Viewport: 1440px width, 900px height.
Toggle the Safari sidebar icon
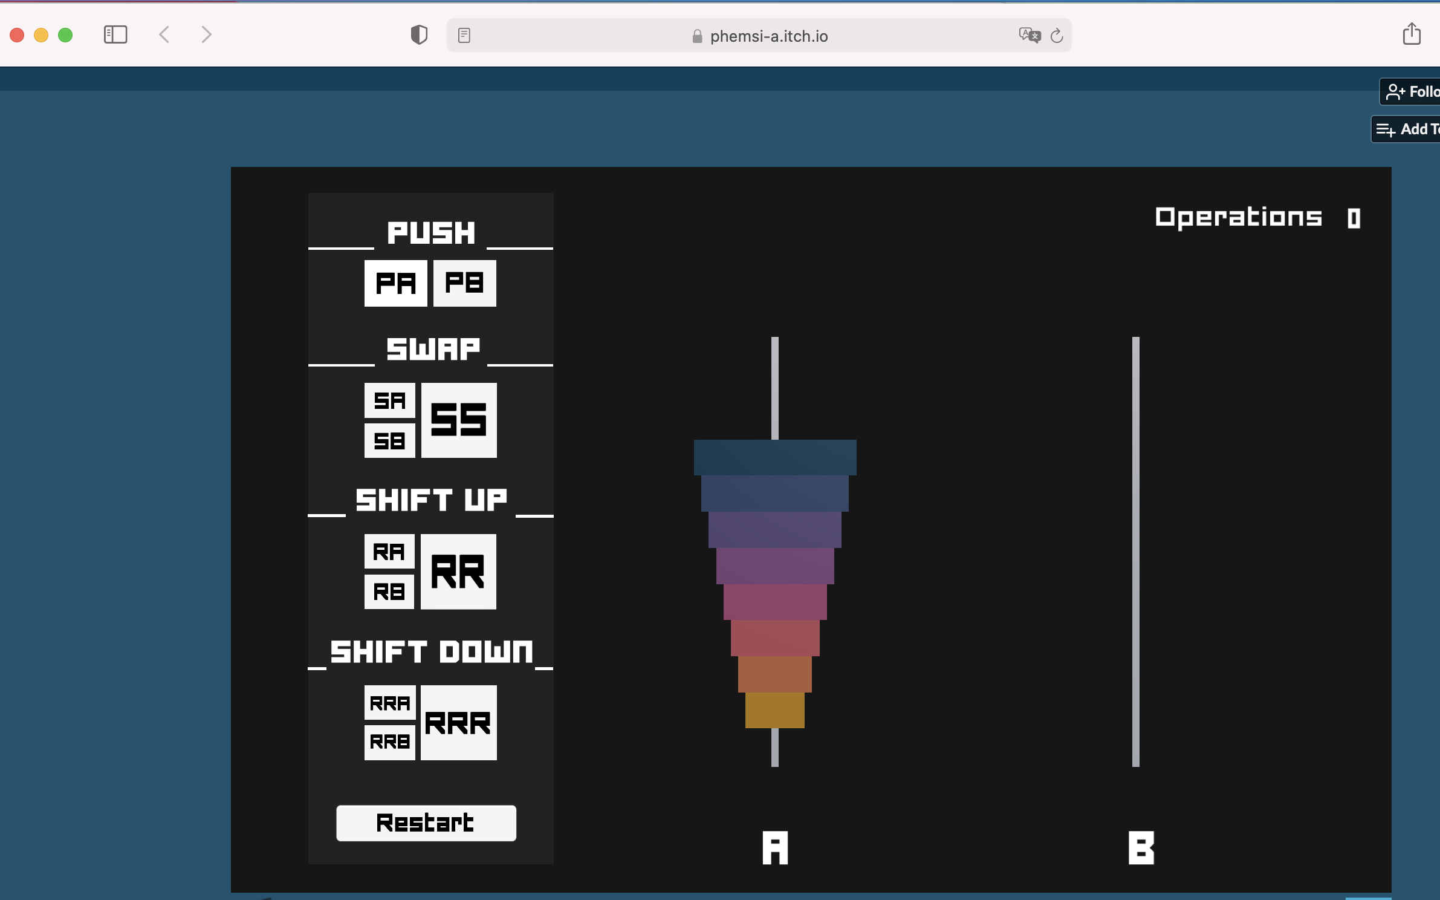[x=115, y=34]
